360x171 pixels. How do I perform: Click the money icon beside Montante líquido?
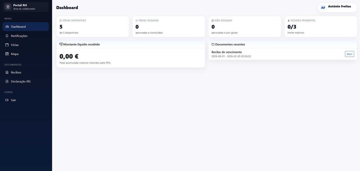pyautogui.click(x=61, y=45)
